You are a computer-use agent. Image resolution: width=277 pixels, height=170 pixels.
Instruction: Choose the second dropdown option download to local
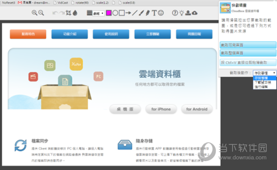click(265, 82)
